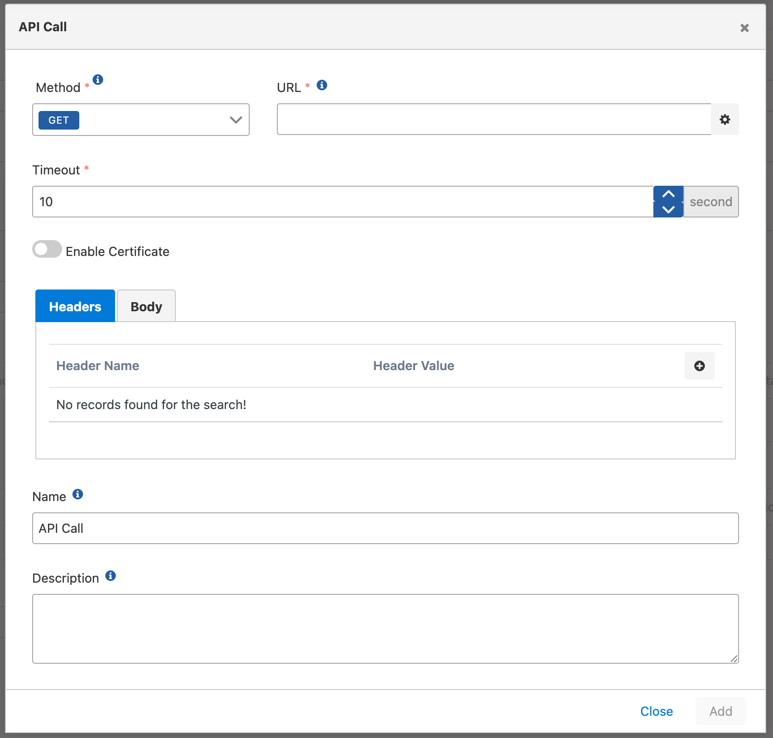This screenshot has height=738, width=773.
Task: Focus the URL input field
Action: (494, 120)
